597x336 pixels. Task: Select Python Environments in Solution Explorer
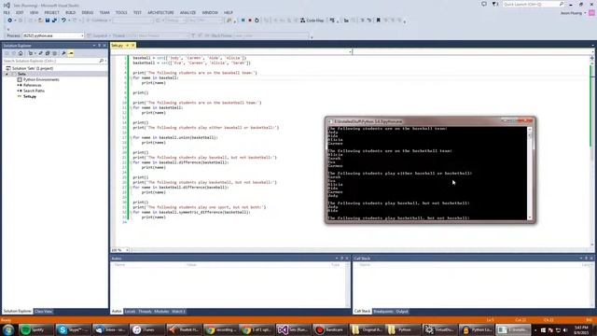[x=41, y=79]
